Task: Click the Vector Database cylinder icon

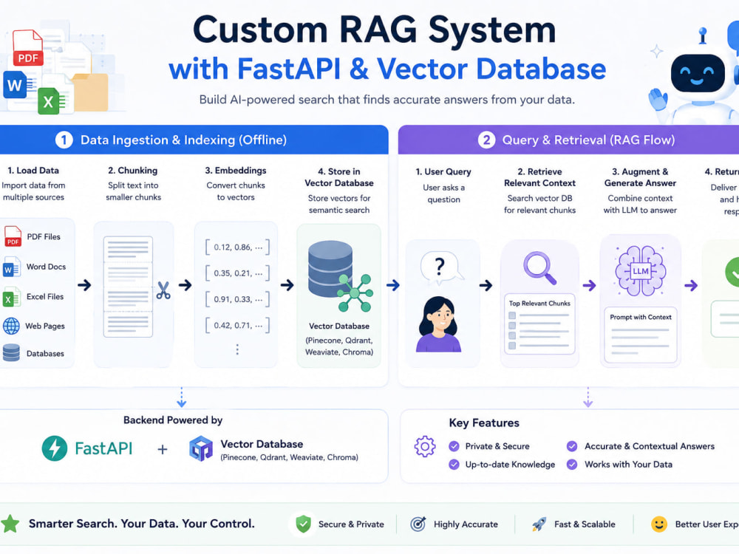Action: 330,269
